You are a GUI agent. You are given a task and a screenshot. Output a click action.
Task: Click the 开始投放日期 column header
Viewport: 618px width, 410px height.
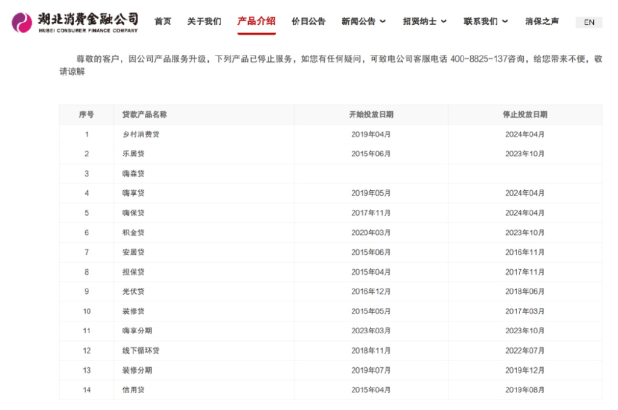[x=371, y=114]
